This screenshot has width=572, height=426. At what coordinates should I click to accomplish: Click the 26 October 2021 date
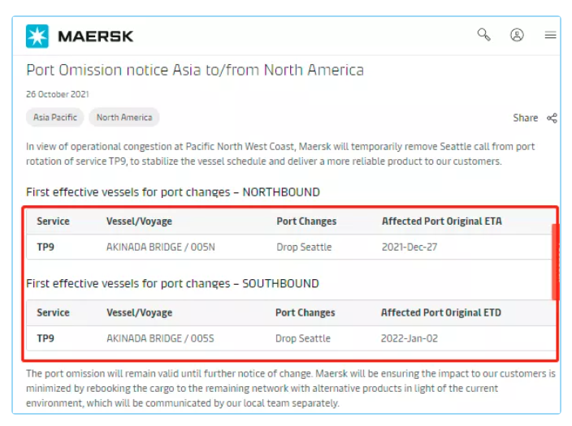click(x=57, y=94)
